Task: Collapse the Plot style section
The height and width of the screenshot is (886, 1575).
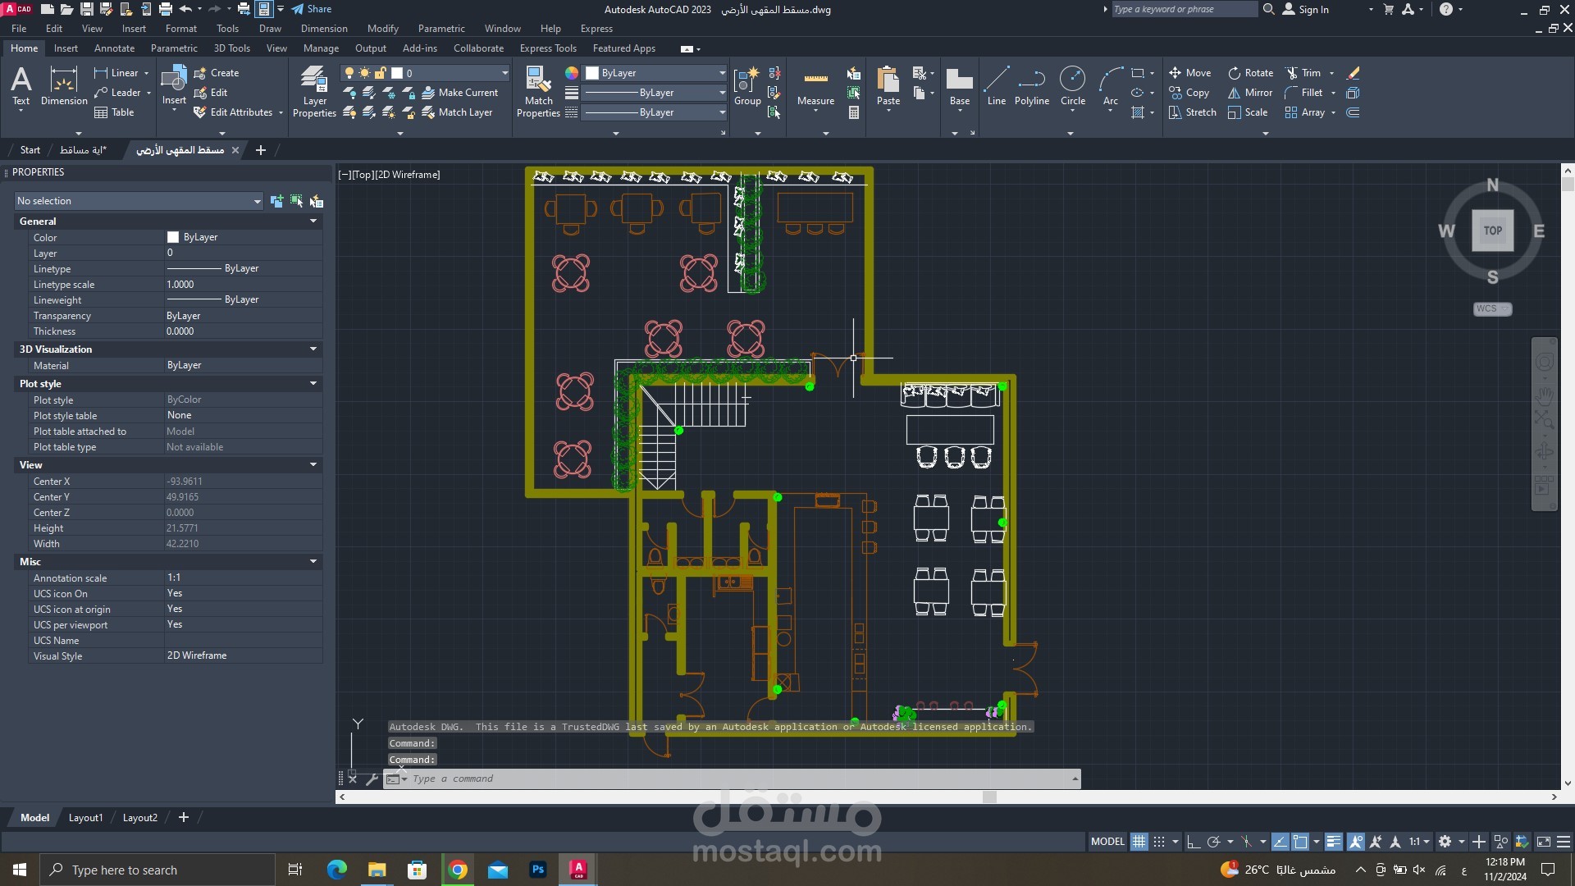Action: 313,384
